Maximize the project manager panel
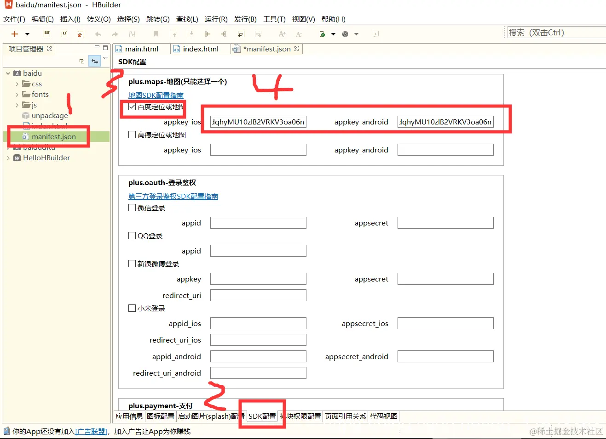This screenshot has height=439, width=606. tap(105, 47)
